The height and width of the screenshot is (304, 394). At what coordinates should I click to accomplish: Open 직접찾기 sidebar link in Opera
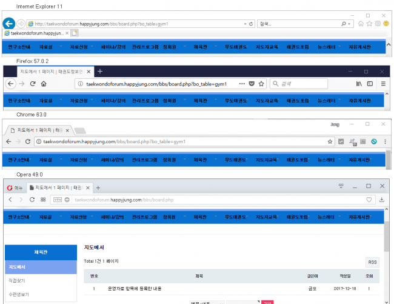tap(17, 280)
